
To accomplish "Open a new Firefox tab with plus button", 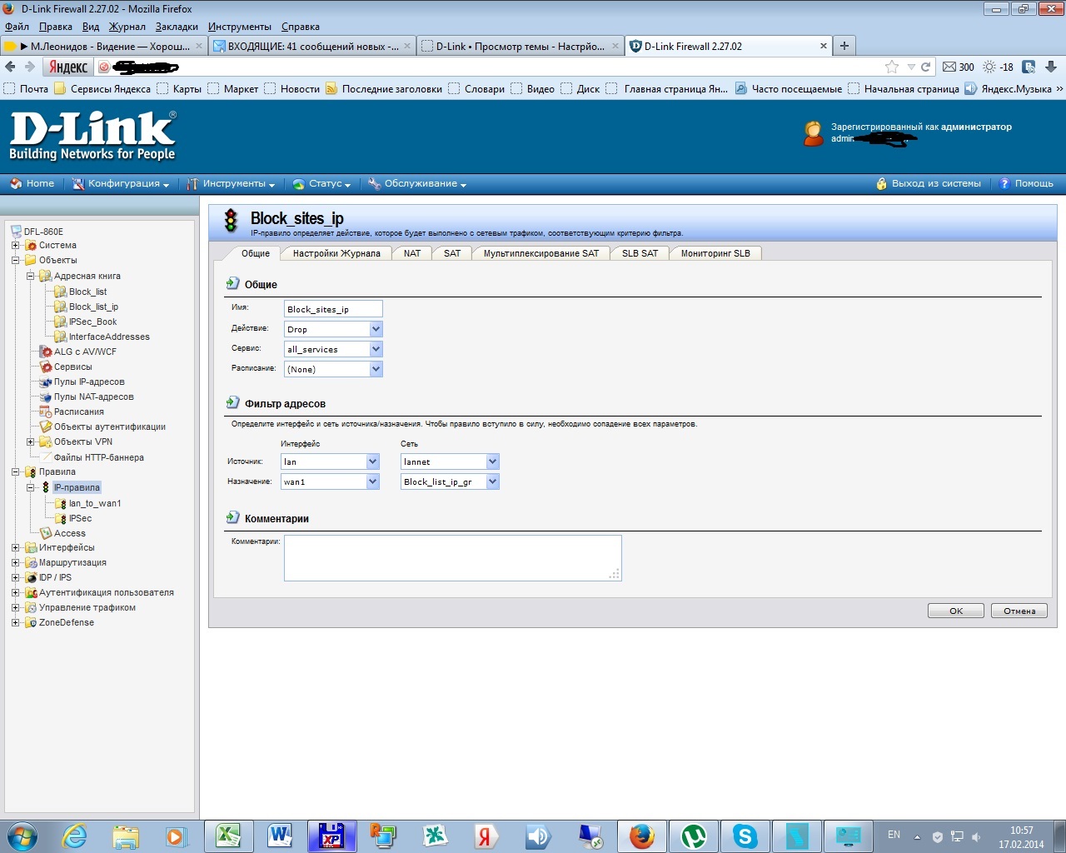I will click(x=844, y=46).
